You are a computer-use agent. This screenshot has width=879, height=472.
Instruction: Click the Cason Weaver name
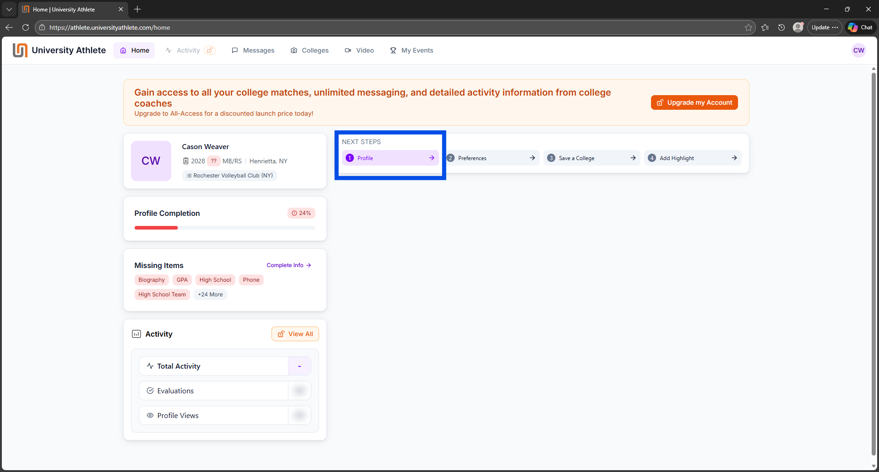(x=206, y=147)
